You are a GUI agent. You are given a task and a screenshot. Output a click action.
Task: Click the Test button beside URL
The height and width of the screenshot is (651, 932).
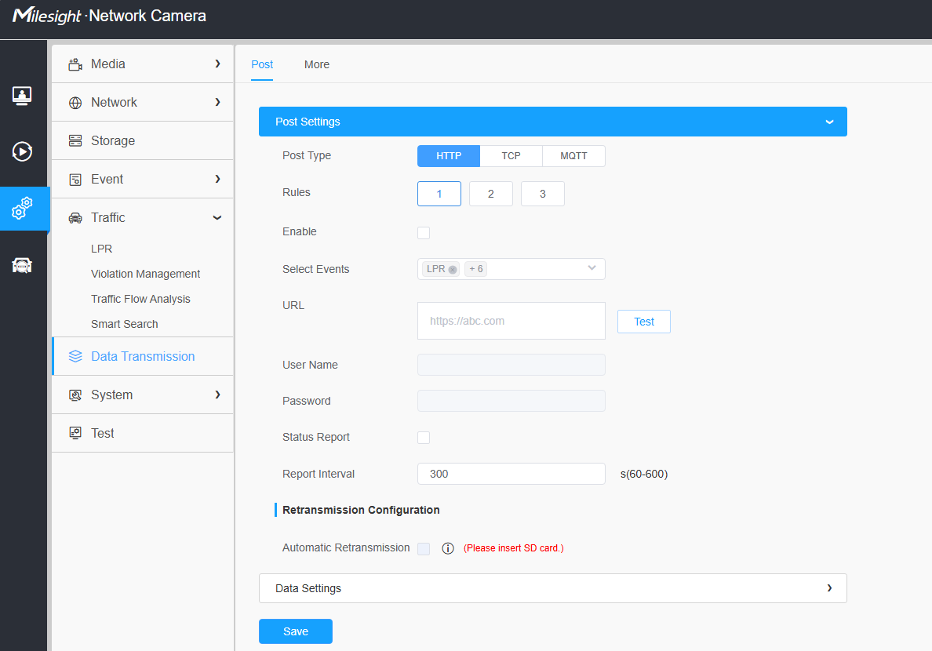point(644,322)
